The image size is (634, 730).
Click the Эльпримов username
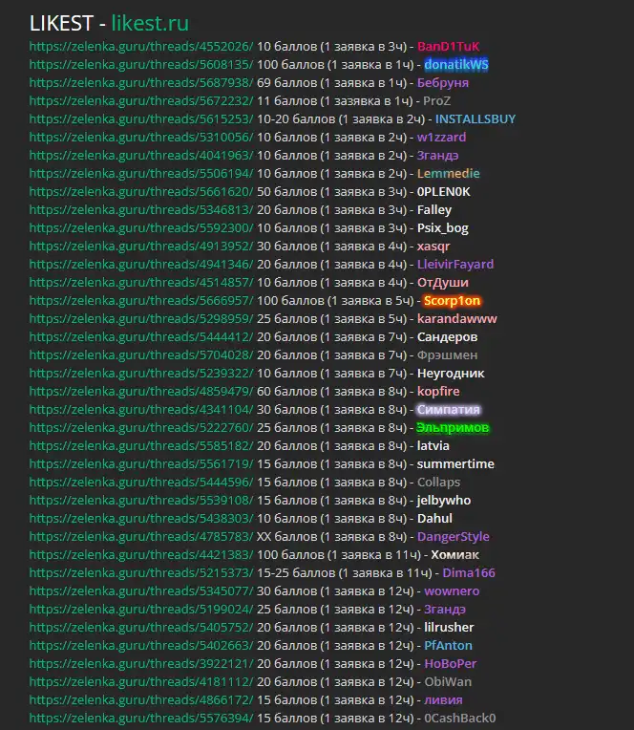(453, 428)
